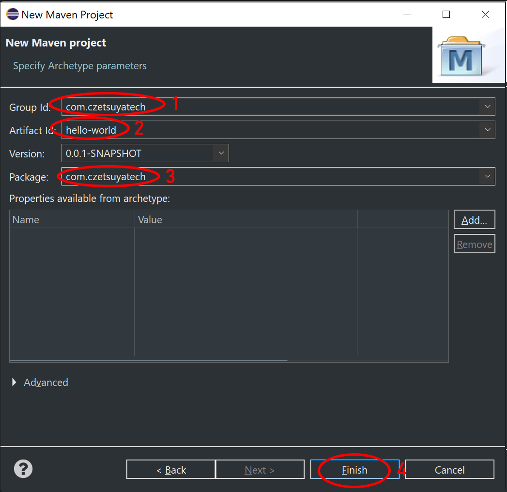Click the Cancel button
Viewport: 507px width, 492px height.
point(449,469)
